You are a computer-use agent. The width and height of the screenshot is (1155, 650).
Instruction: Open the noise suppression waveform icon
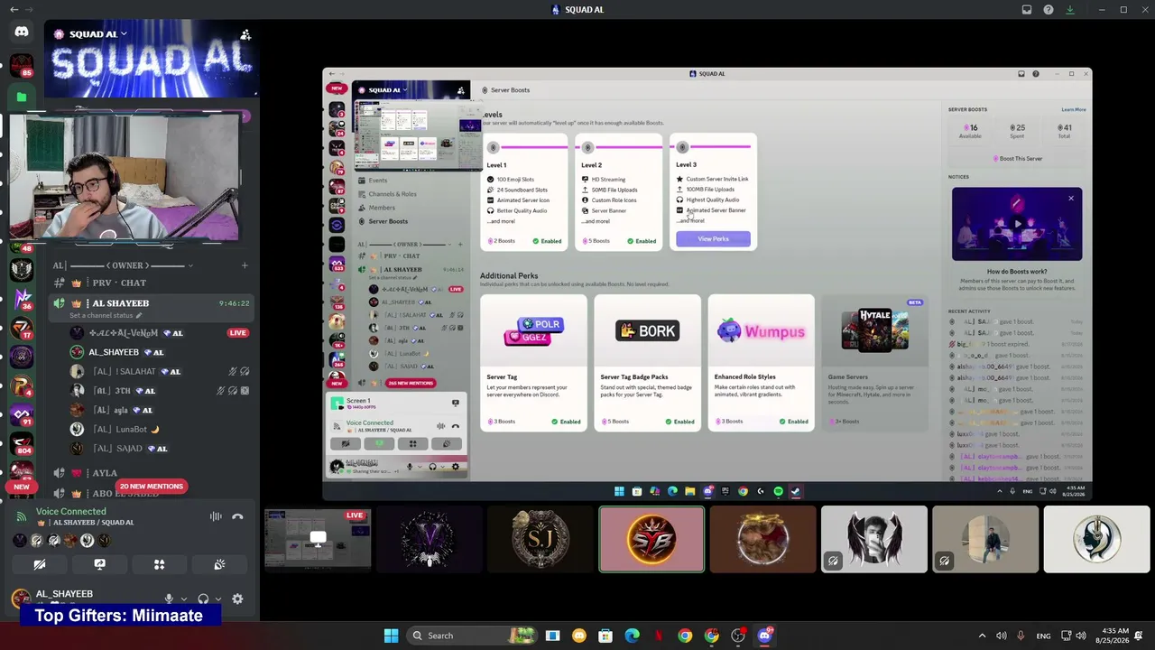[x=216, y=516]
